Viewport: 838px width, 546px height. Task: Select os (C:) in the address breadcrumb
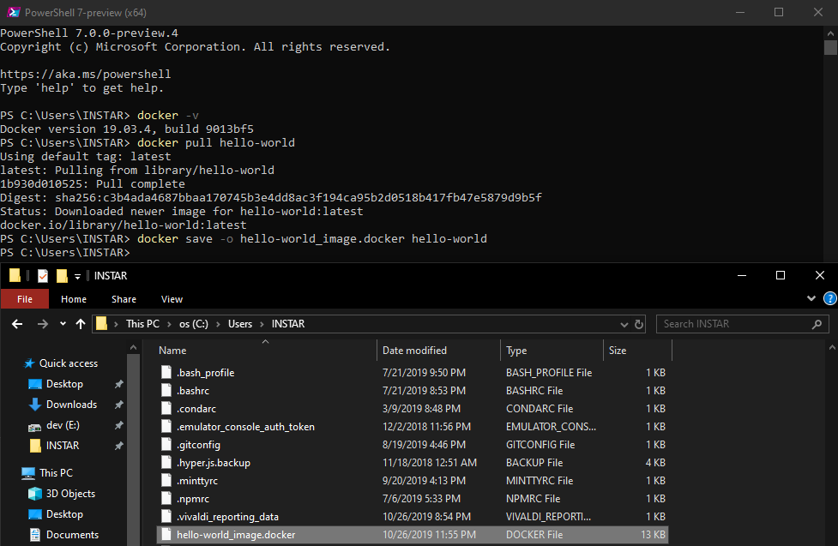point(194,324)
